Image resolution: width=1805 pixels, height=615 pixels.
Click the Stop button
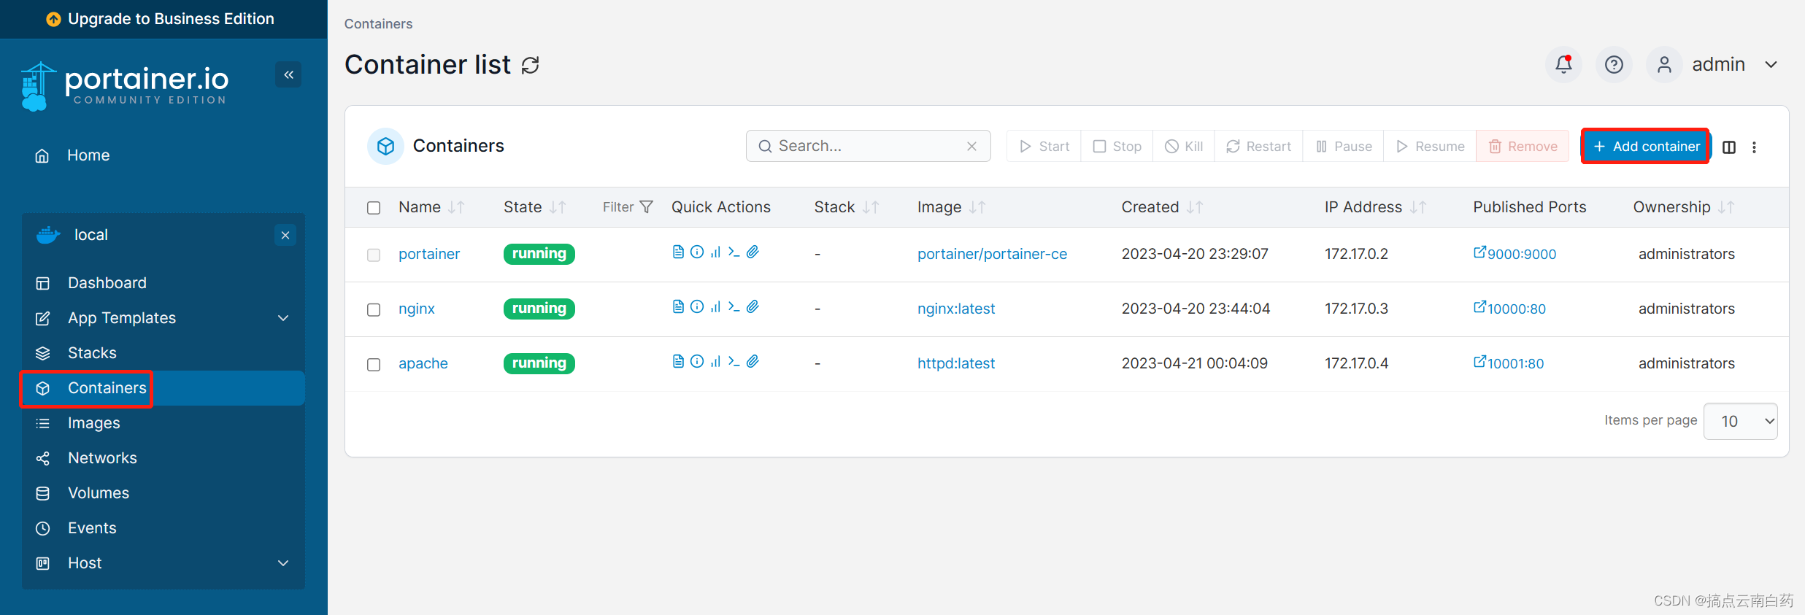(x=1117, y=147)
